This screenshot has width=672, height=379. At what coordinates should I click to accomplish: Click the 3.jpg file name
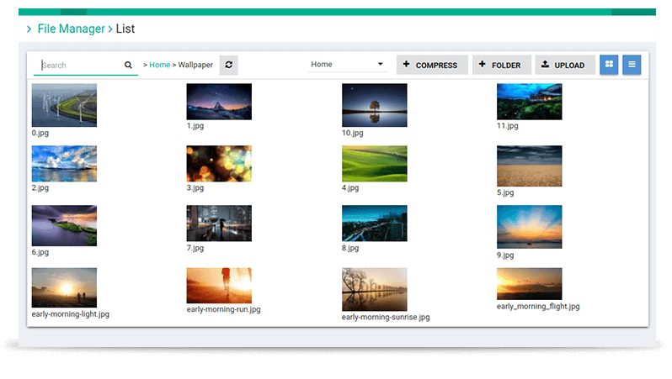pos(195,187)
